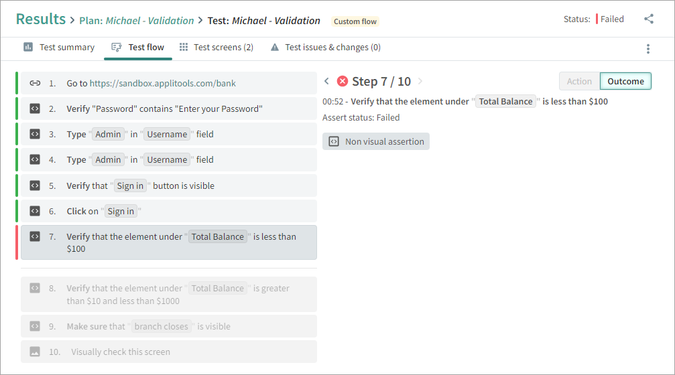The width and height of the screenshot is (675, 375).
Task: Open Plan: Michael - Validation breadcrumb
Action: [x=137, y=21]
